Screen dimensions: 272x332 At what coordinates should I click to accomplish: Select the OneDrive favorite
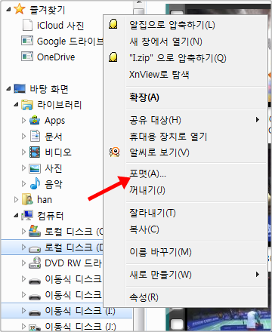point(56,57)
